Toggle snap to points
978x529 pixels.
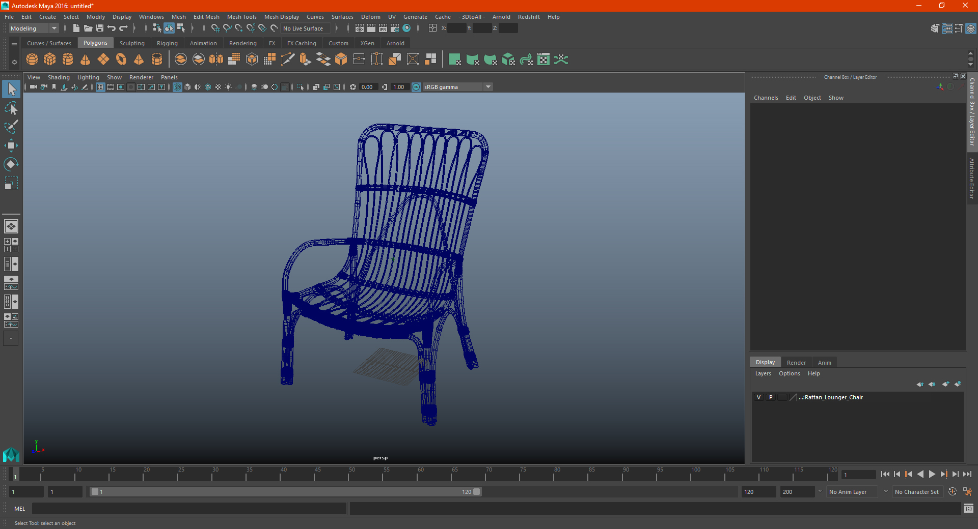click(x=239, y=28)
